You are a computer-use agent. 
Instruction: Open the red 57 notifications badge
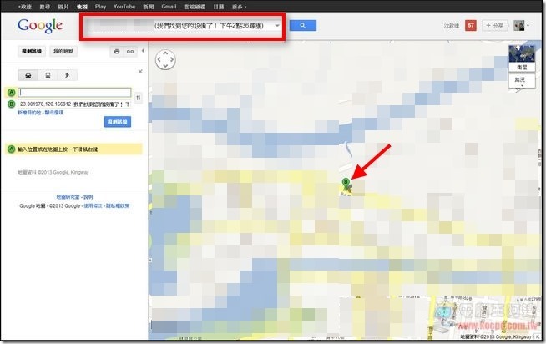click(x=471, y=25)
